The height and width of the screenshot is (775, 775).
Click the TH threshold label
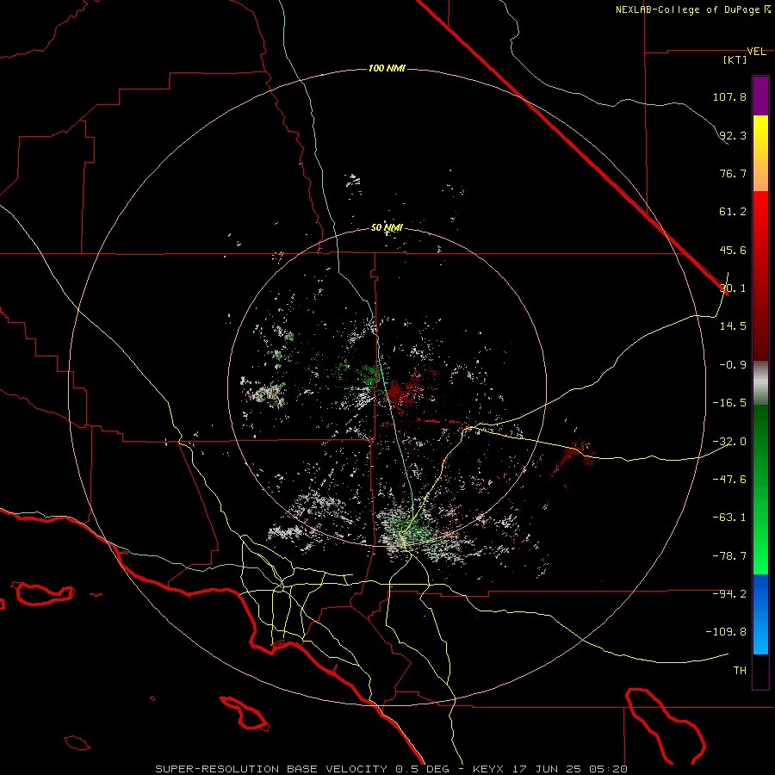[x=740, y=671]
